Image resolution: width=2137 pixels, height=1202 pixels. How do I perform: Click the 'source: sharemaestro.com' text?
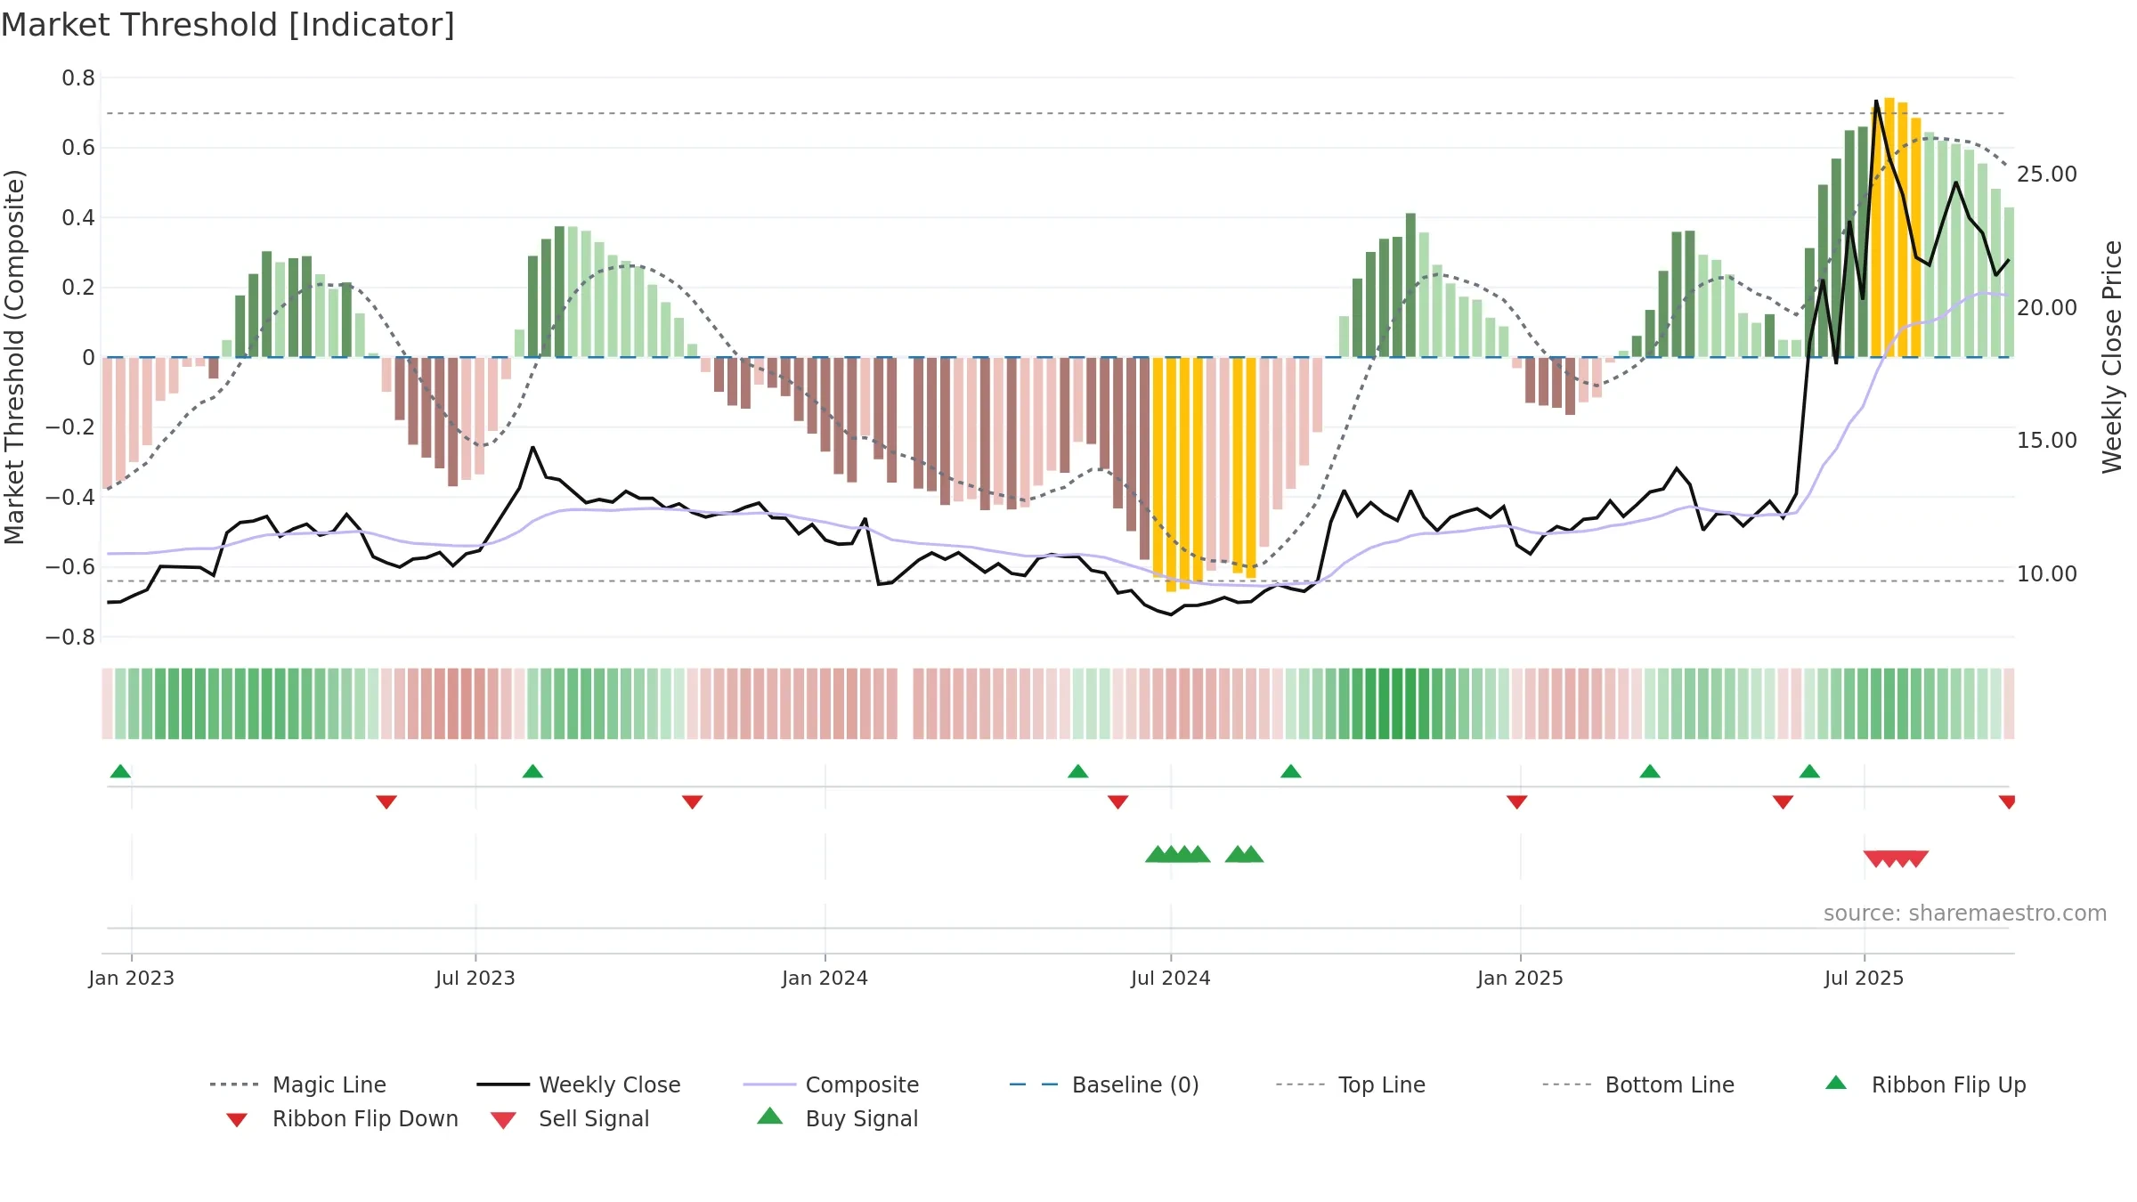coord(1965,914)
